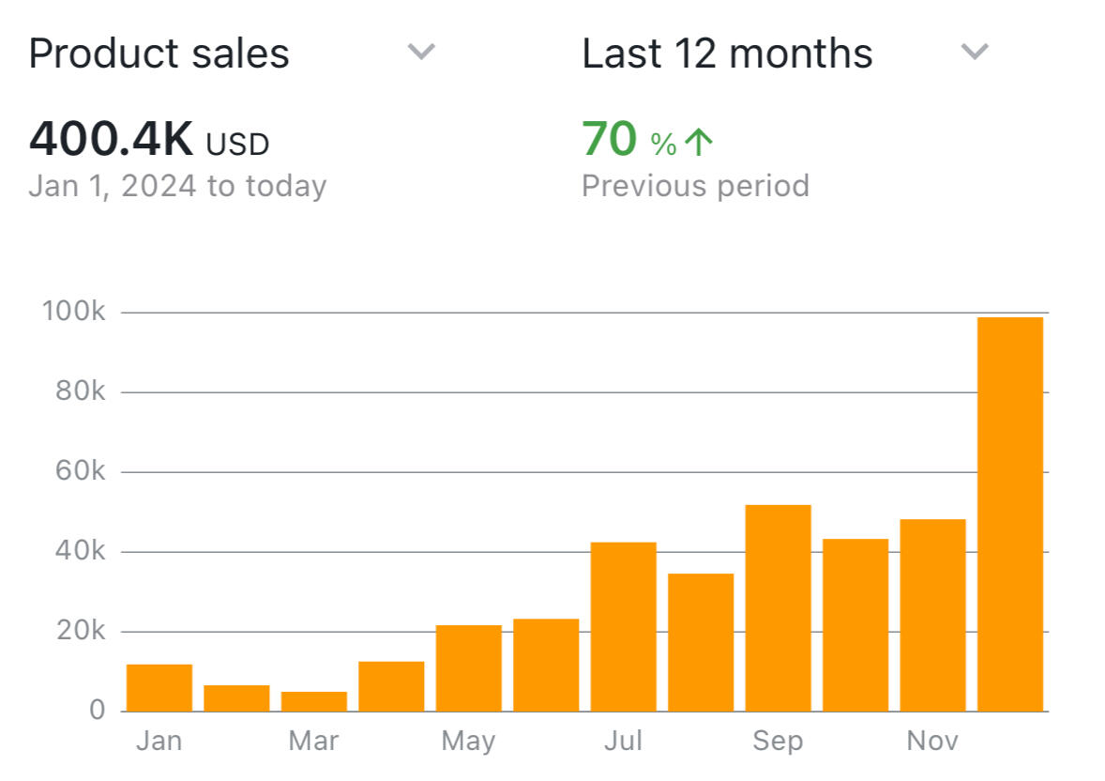Click the Jan 1, 2024 to today range
The width and height of the screenshot is (1105, 781).
click(x=177, y=186)
